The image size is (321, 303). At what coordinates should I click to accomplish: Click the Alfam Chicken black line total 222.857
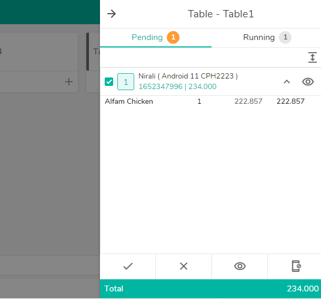pyautogui.click(x=290, y=102)
